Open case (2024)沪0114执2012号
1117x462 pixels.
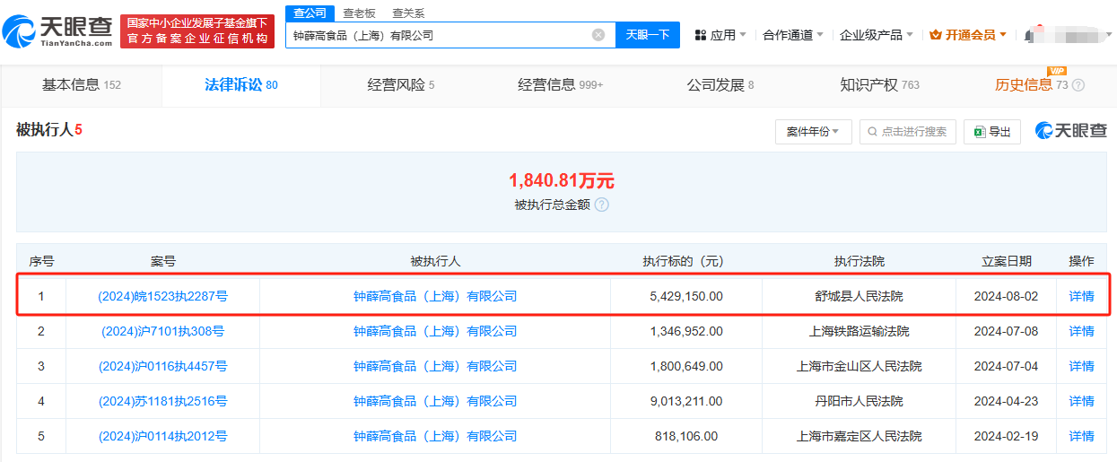coord(163,436)
